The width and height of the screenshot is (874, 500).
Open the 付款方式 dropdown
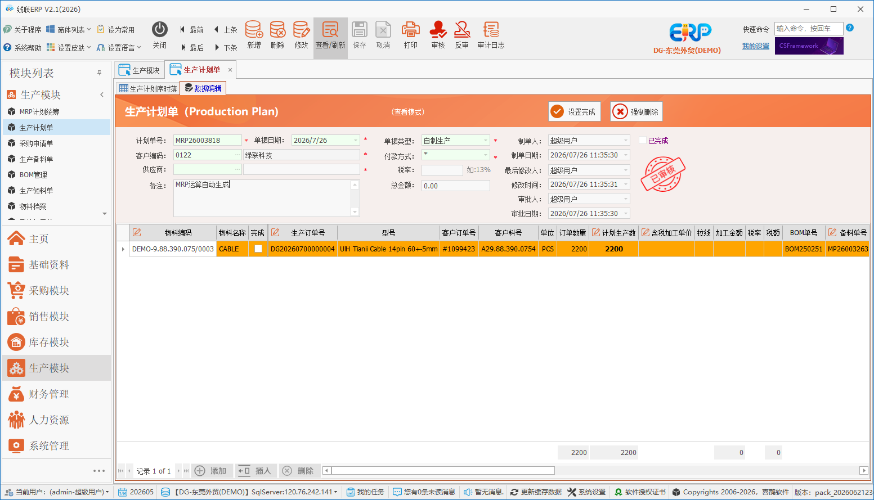click(486, 155)
